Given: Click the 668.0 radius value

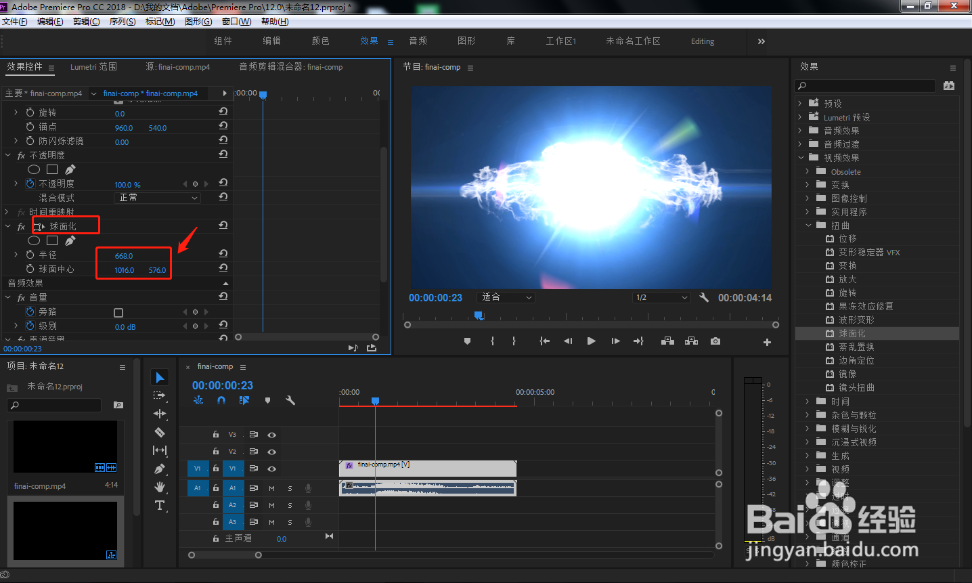Looking at the screenshot, I should click(x=124, y=256).
